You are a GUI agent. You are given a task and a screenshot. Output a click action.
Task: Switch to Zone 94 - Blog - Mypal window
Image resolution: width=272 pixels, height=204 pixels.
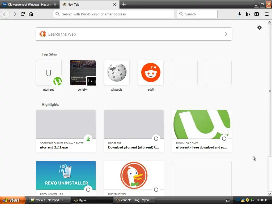[134, 200]
